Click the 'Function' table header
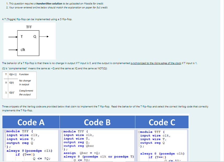The image size is (224, 162). point(24,74)
